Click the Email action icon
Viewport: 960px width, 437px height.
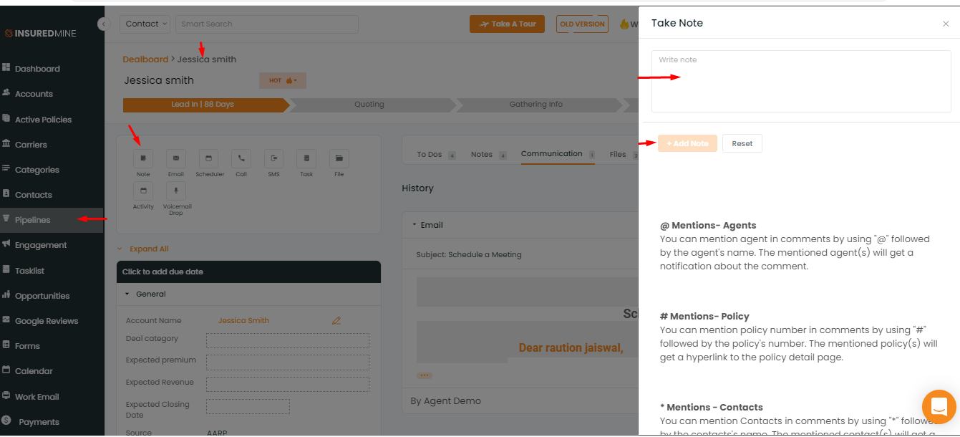click(x=176, y=158)
